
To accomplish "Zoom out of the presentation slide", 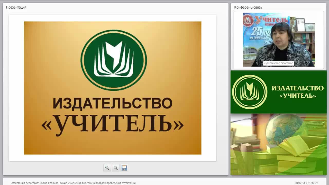I will pyautogui.click(x=116, y=168).
